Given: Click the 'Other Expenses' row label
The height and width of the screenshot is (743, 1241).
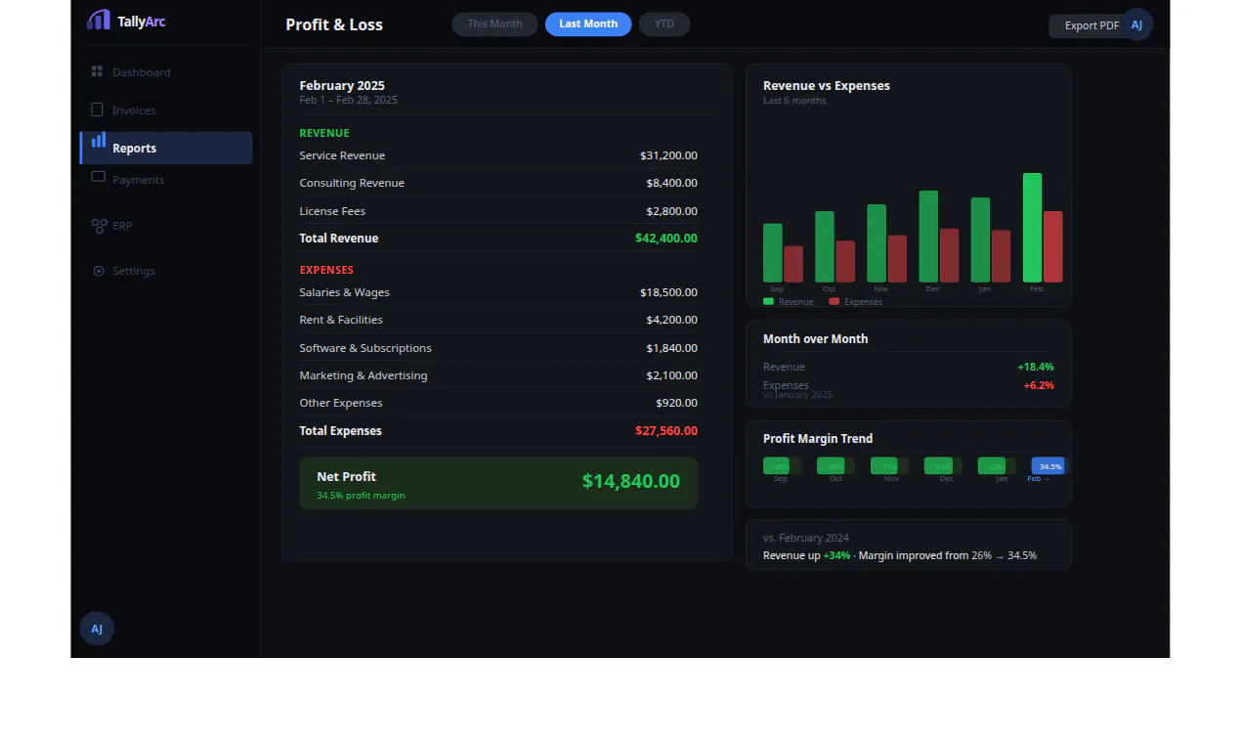Looking at the screenshot, I should tap(341, 403).
